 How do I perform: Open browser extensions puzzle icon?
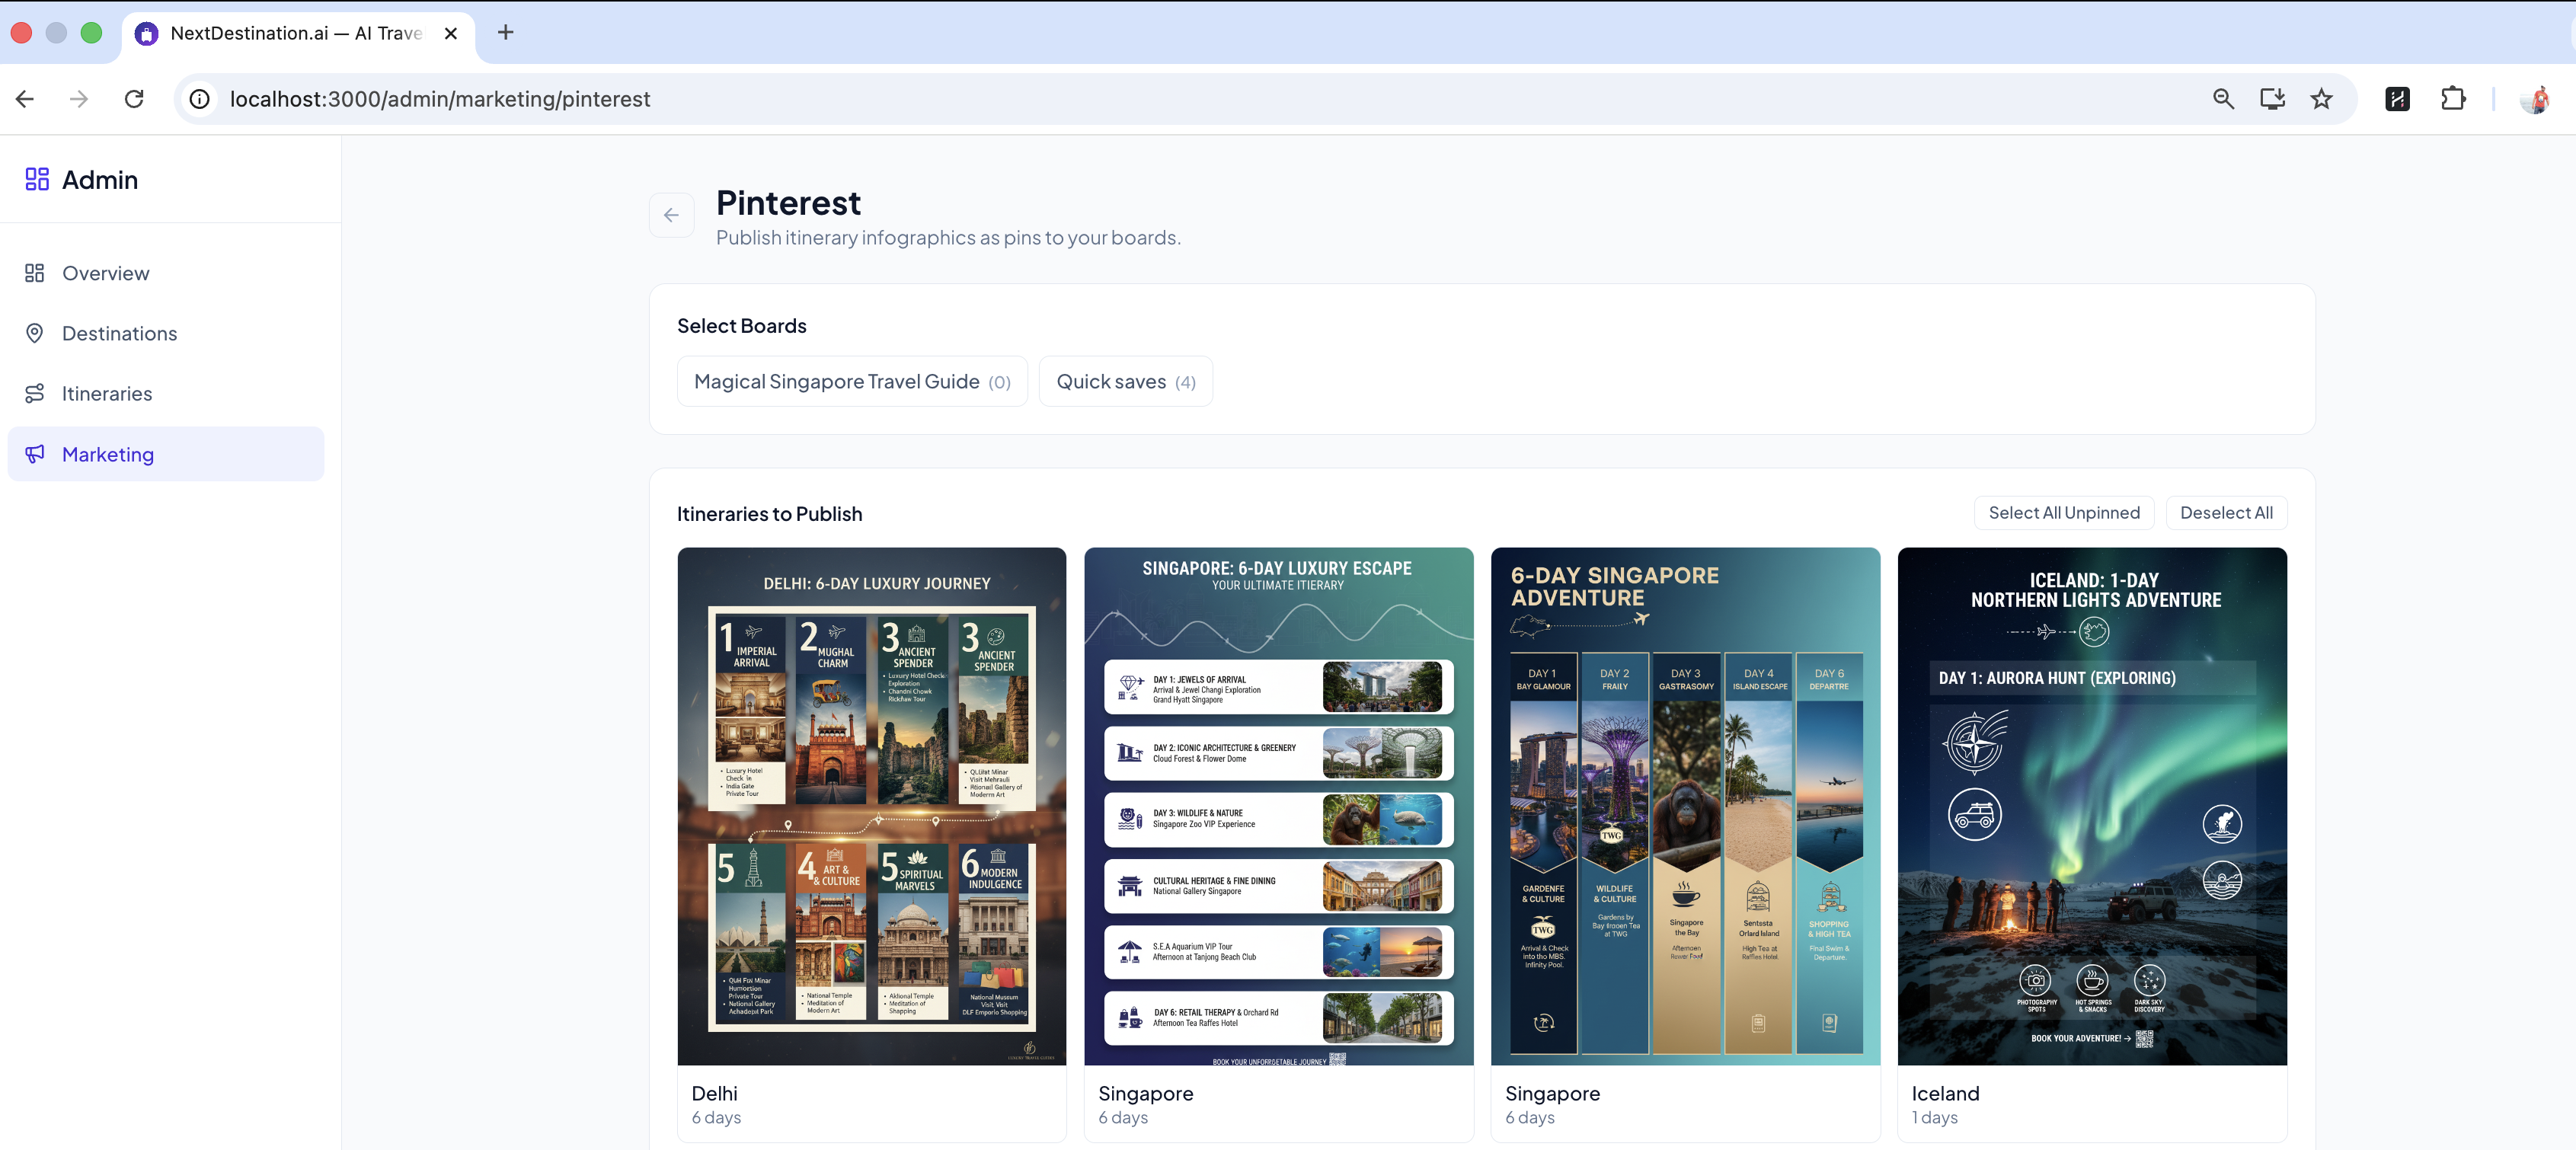point(2452,99)
